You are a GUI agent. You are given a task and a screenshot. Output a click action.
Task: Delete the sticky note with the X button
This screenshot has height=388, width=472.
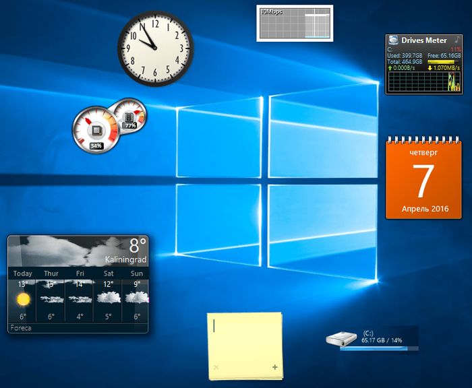click(x=216, y=367)
